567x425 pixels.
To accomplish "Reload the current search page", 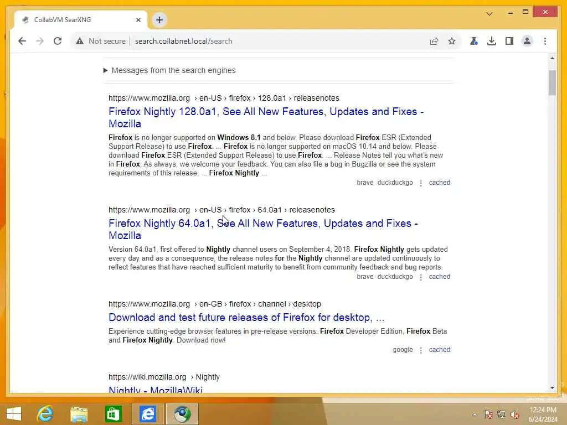I will tap(58, 41).
